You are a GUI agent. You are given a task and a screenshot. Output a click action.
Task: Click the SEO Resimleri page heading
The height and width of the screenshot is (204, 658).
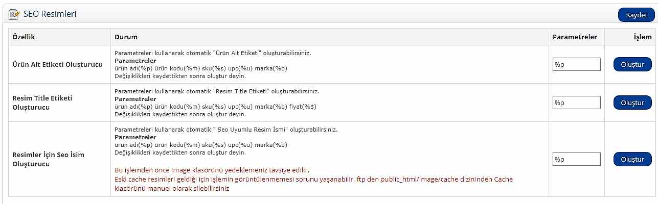(50, 14)
